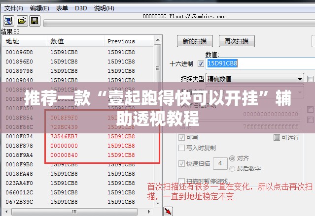This screenshot has height=216, width=315.
Task: Open the 编辑(E) menu
Action: tap(39, 8)
